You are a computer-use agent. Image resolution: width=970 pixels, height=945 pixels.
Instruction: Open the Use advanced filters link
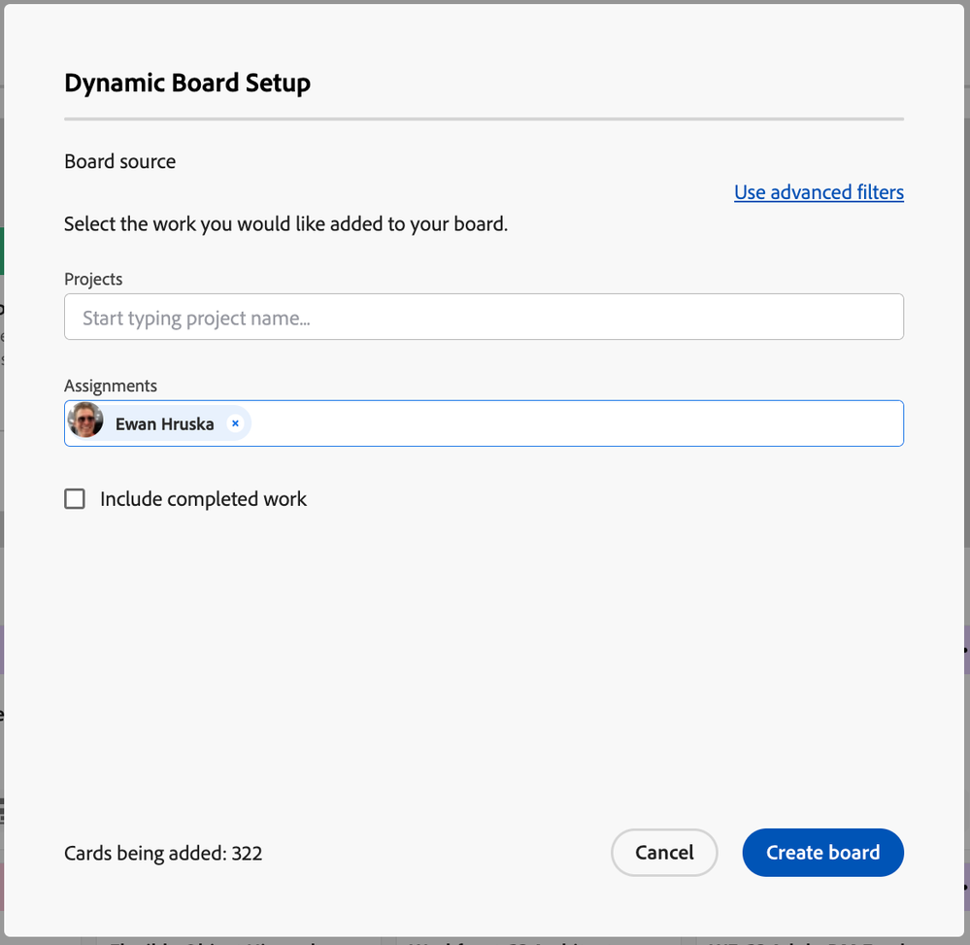(x=819, y=192)
